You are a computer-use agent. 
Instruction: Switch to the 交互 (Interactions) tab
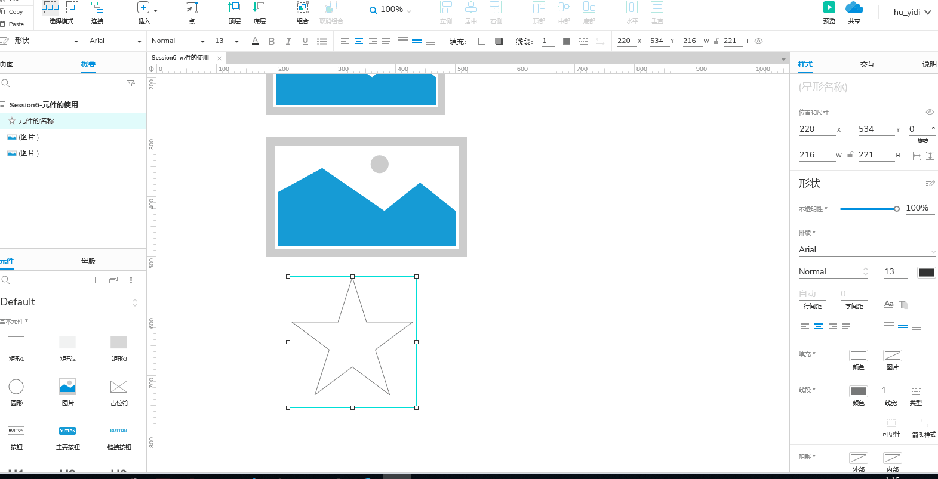click(867, 64)
